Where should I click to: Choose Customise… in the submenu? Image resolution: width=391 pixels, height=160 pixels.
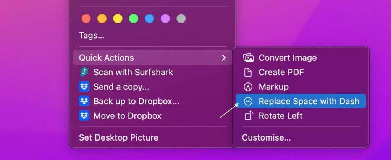[x=266, y=137]
